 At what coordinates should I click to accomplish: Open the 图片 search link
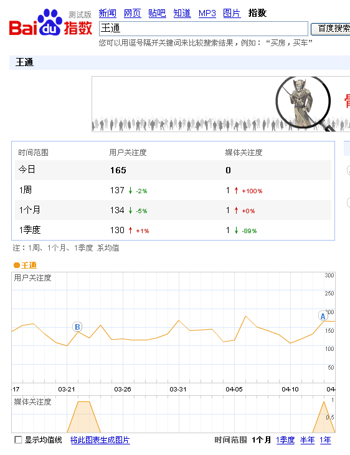click(232, 13)
